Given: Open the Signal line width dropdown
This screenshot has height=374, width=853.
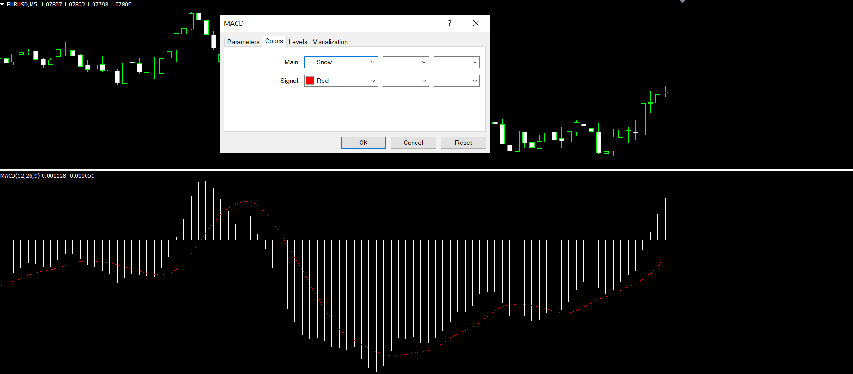Looking at the screenshot, I should 457,81.
